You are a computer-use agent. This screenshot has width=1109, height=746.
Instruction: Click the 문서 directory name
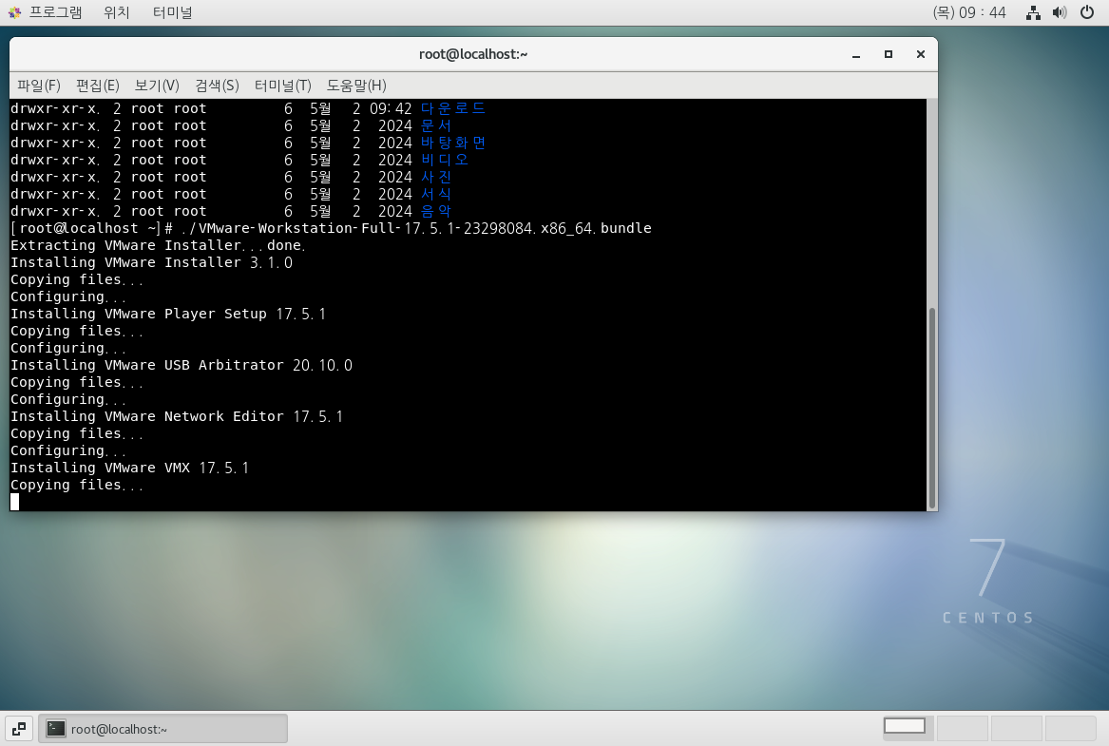(435, 125)
